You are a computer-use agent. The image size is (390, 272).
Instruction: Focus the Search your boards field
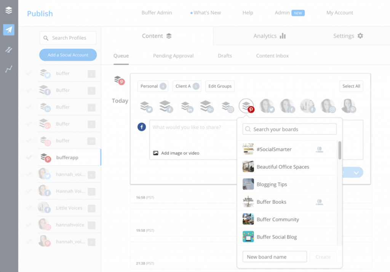pyautogui.click(x=289, y=129)
